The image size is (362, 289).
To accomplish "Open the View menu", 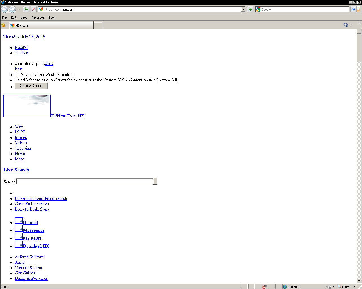I will [x=24, y=17].
